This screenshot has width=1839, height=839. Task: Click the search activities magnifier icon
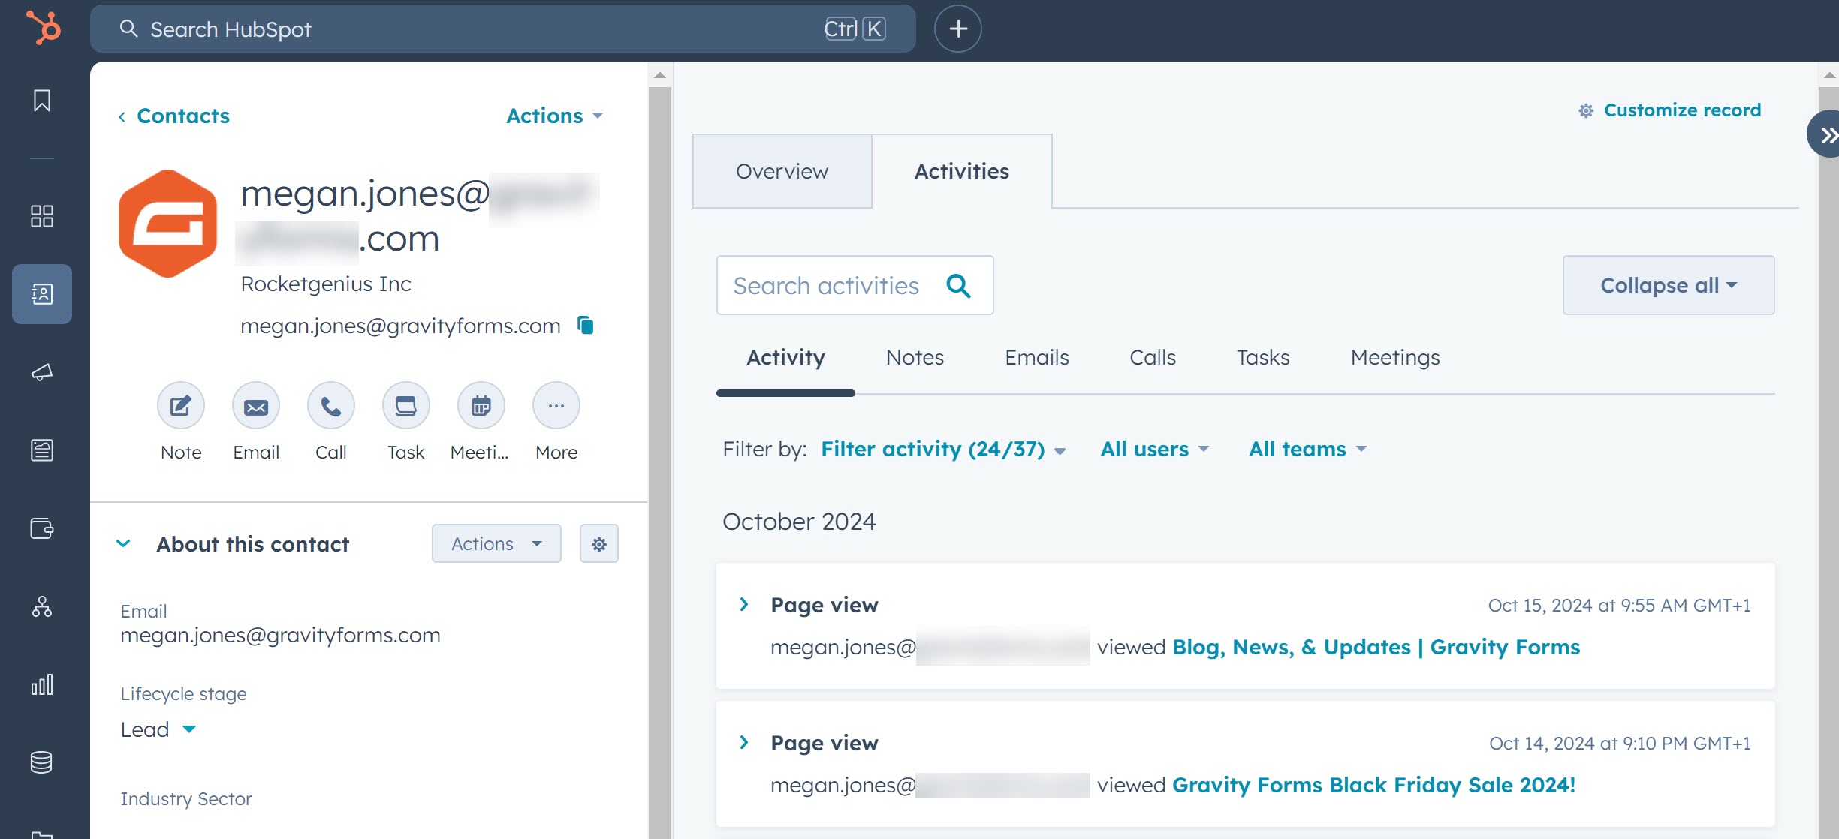pyautogui.click(x=959, y=285)
